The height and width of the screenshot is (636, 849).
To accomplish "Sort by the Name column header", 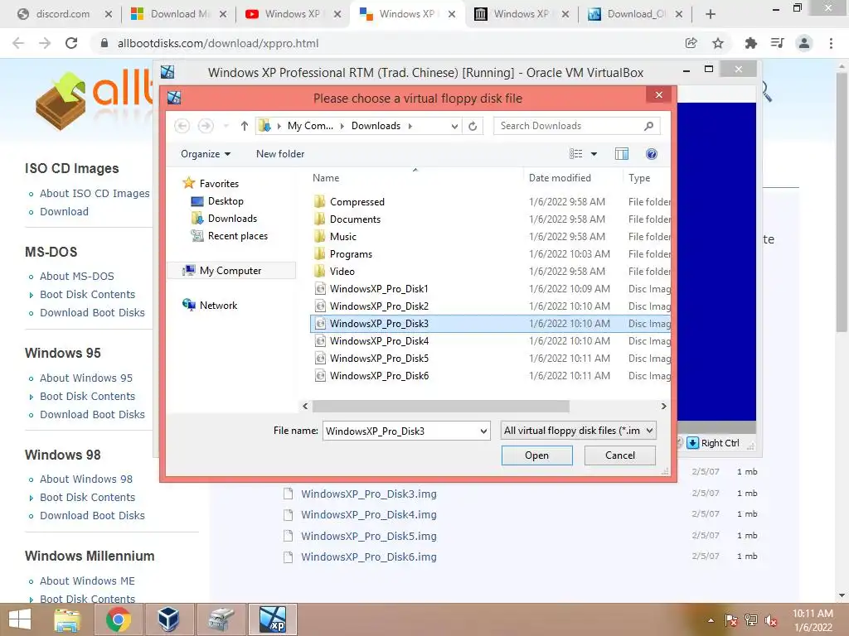I will [325, 178].
